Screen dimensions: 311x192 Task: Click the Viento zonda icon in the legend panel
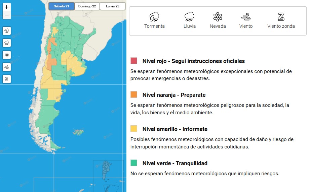click(281, 17)
